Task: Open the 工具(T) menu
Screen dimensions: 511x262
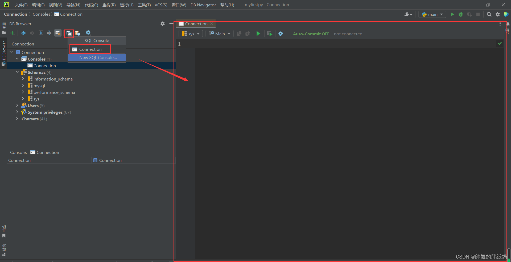Action: point(144,5)
